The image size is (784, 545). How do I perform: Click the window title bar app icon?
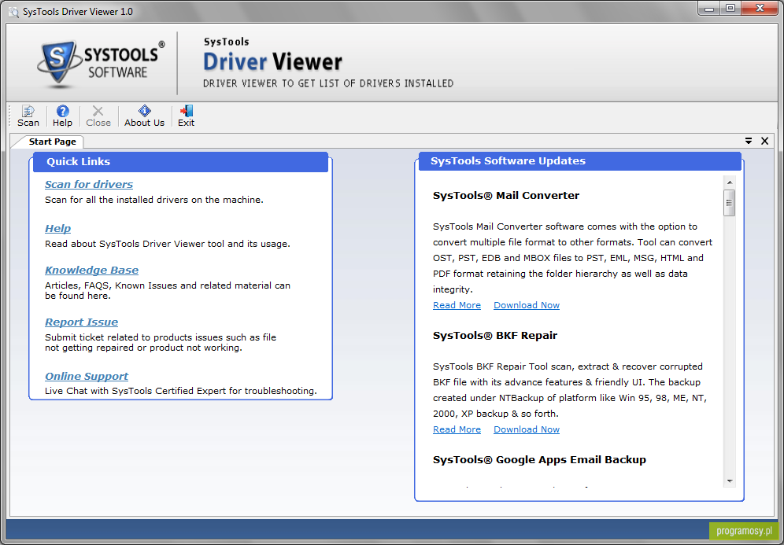[13, 12]
